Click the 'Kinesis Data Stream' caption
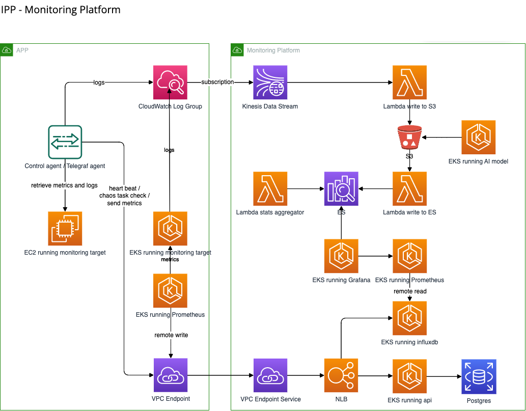Screen dimensions: 526x411 point(270,106)
